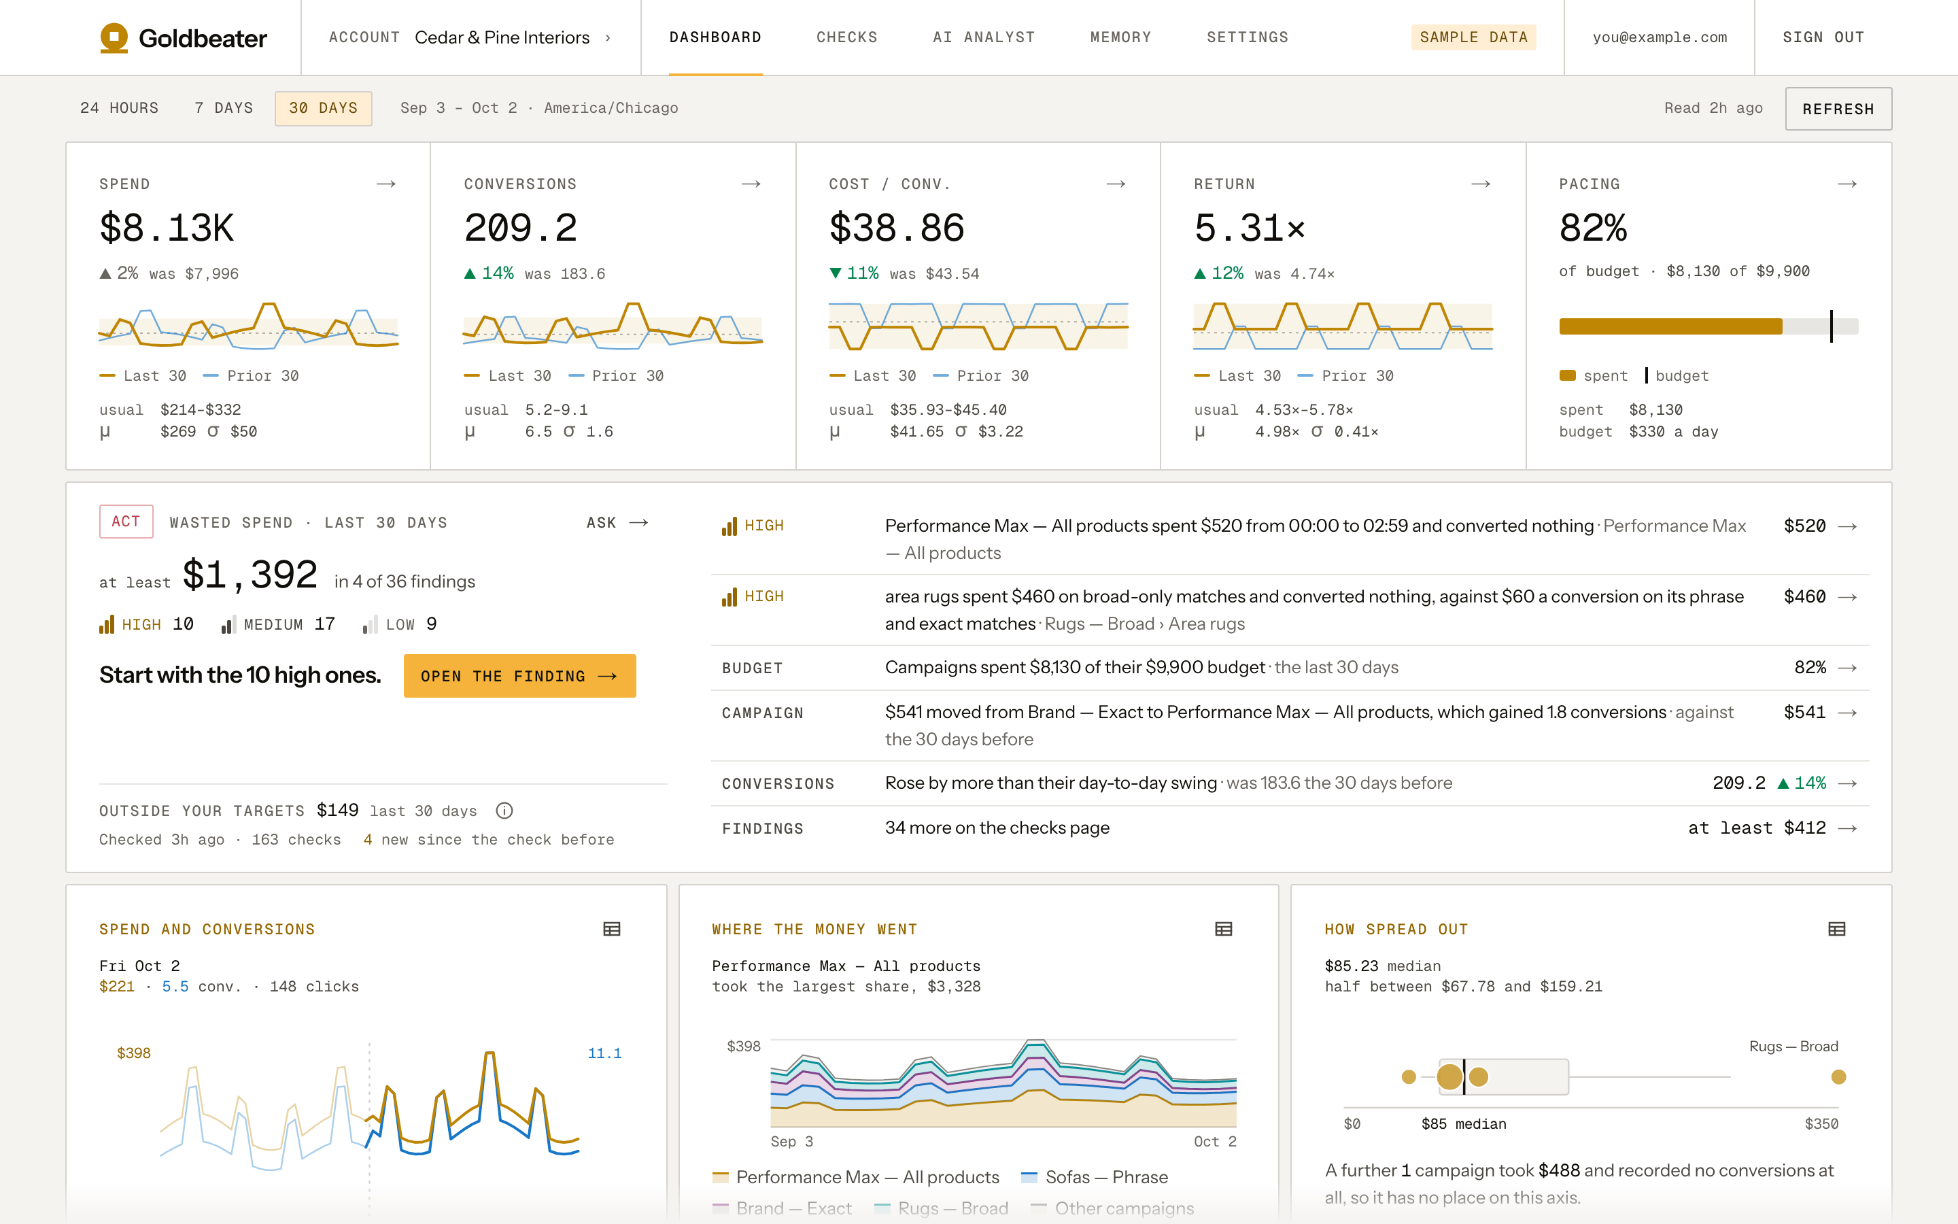The height and width of the screenshot is (1224, 1958).
Task: Click the Ask arrow icon
Action: 638,523
